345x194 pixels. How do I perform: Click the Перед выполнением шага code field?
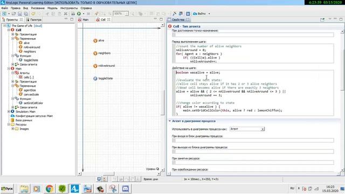click(x=253, y=53)
